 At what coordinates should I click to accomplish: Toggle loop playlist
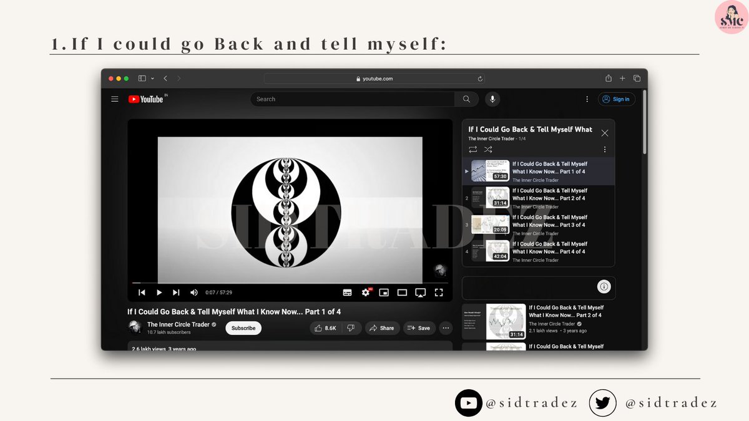point(472,150)
